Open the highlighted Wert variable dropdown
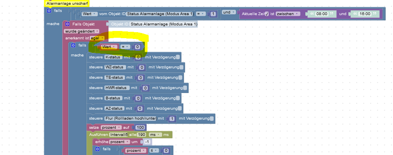This screenshot has width=393, height=155. tap(110, 47)
